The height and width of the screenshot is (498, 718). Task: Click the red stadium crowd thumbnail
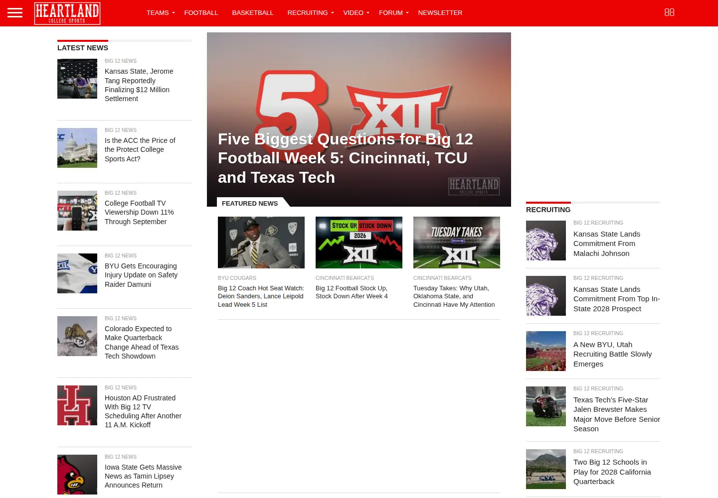pos(546,351)
